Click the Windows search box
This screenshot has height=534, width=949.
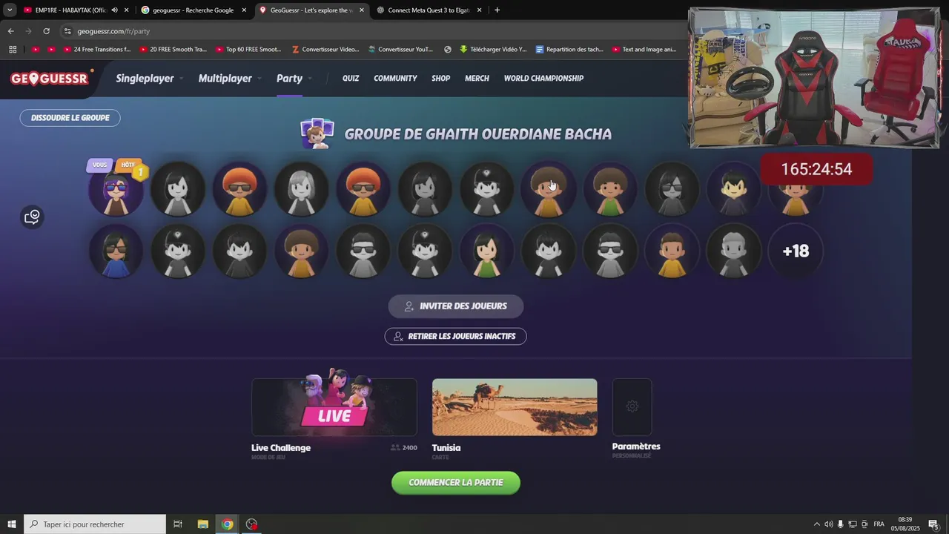click(95, 524)
